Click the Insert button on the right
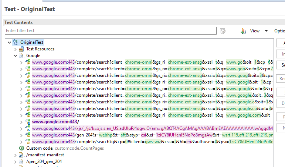This screenshot has height=167, width=285. [x=281, y=54]
